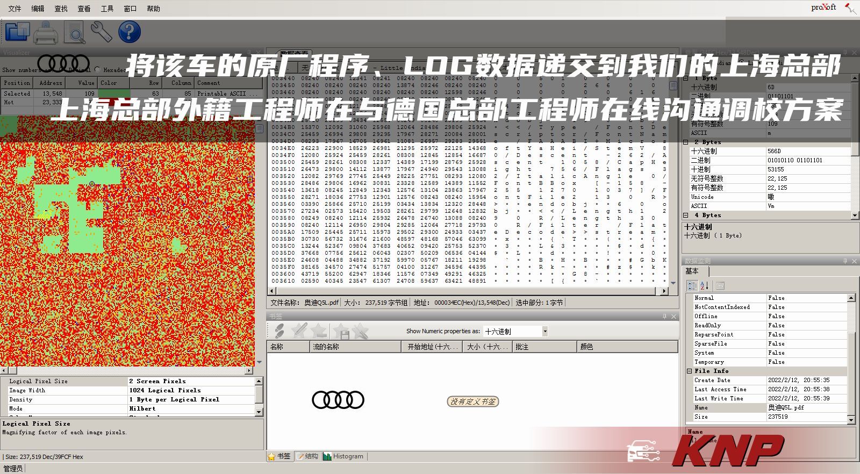Image resolution: width=860 pixels, height=474 pixels.
Task: Open the 工具 menu
Action: (107, 9)
